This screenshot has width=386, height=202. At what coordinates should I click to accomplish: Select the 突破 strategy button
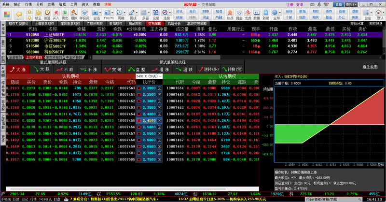113,70
